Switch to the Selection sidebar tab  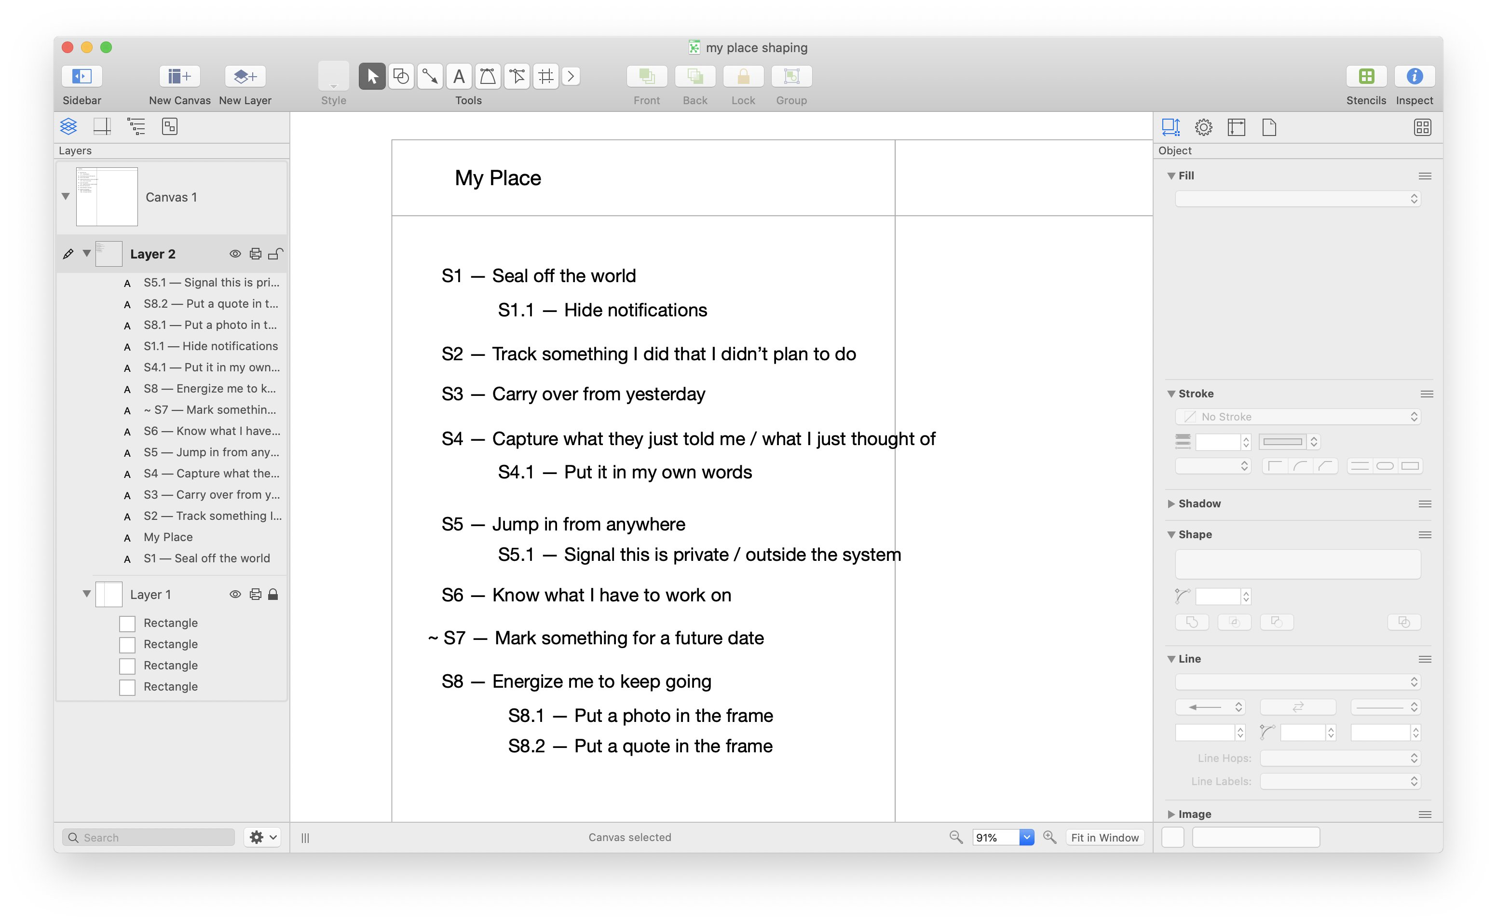169,126
